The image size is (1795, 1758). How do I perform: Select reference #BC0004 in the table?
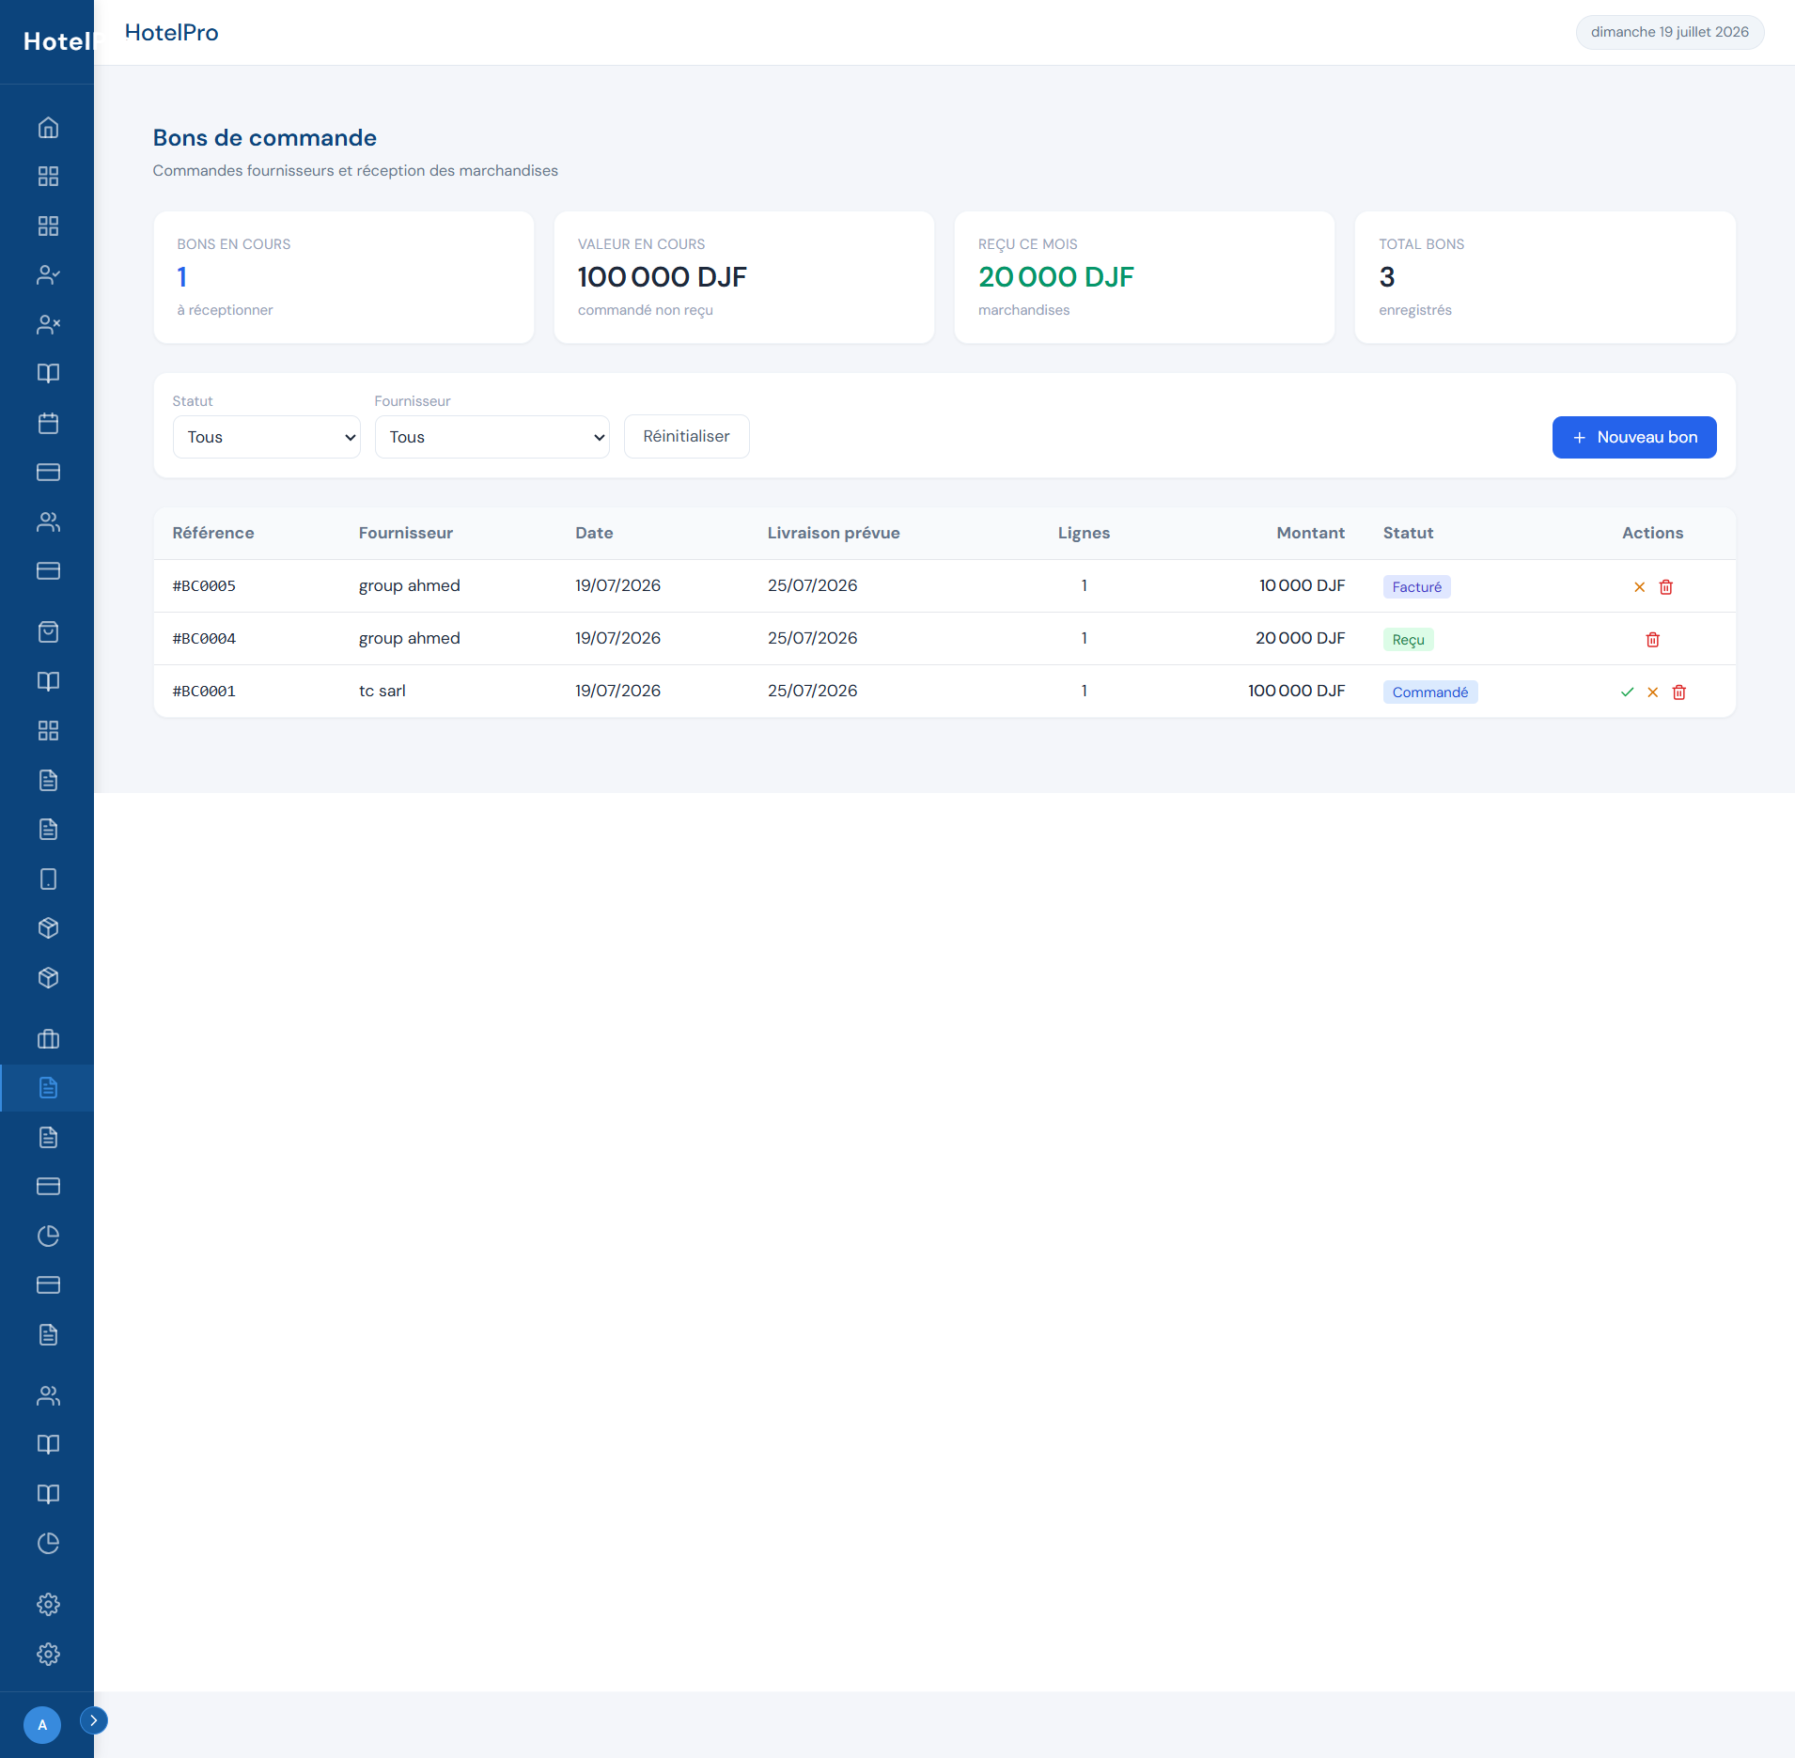coord(204,638)
